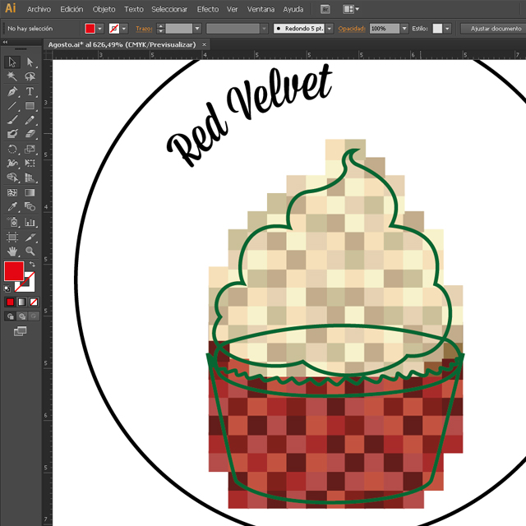
Task: Open the Texto menu
Action: pos(134,9)
